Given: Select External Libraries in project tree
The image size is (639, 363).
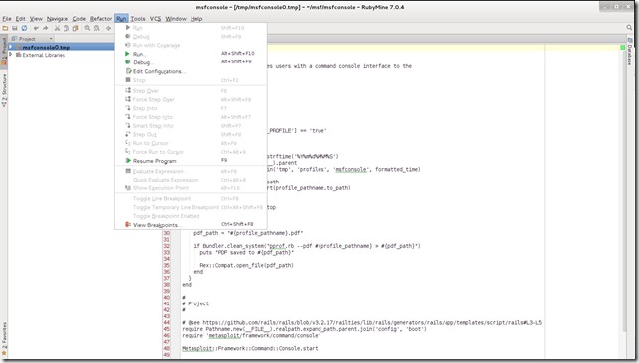Looking at the screenshot, I should (x=44, y=55).
